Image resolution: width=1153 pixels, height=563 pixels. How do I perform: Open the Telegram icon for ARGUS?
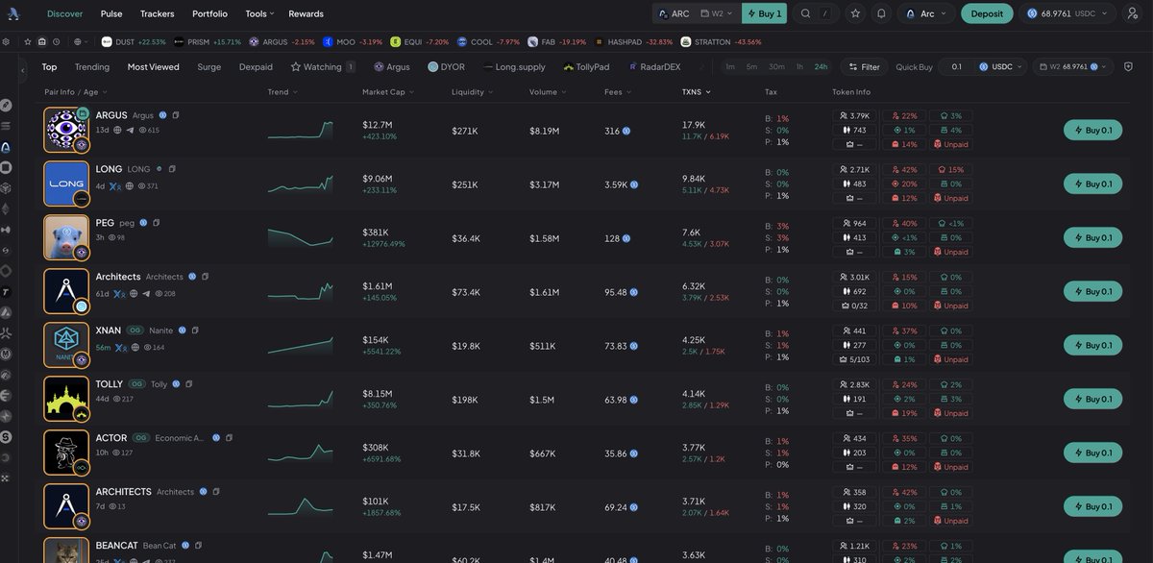(130, 129)
